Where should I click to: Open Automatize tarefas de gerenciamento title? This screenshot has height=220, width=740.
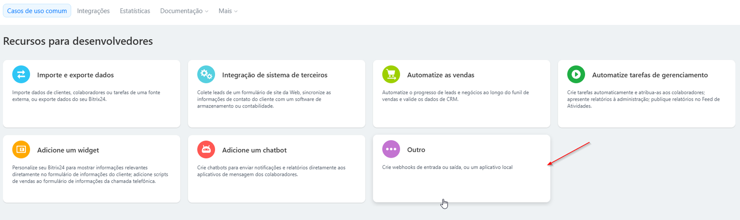click(x=650, y=75)
